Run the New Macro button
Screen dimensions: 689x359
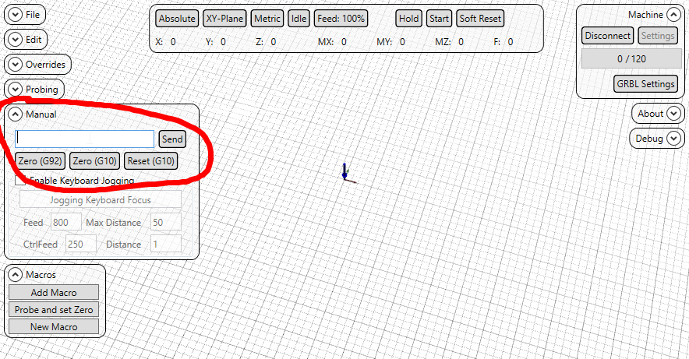tap(54, 326)
